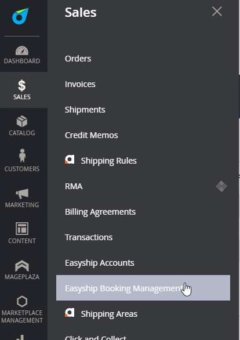Click the store logo at top left

[20, 16]
